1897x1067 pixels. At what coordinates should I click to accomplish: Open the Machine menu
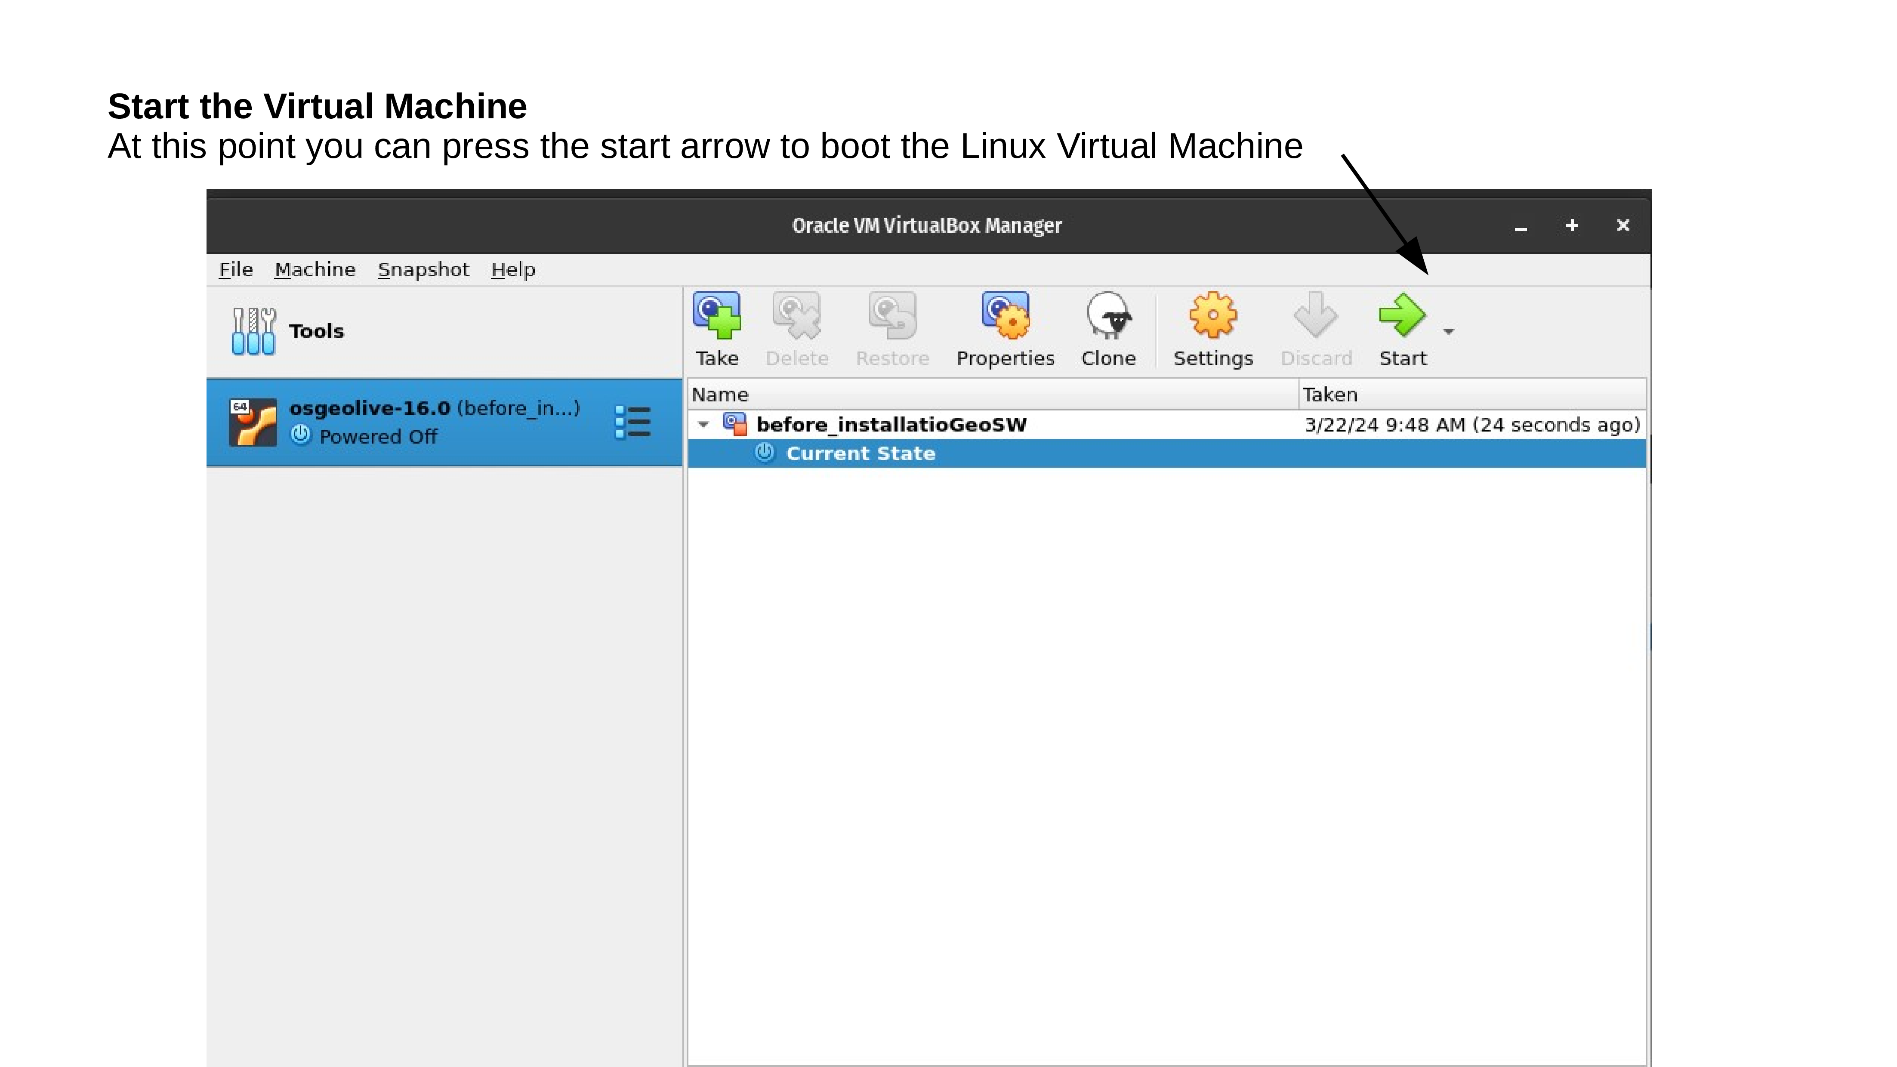coord(315,269)
